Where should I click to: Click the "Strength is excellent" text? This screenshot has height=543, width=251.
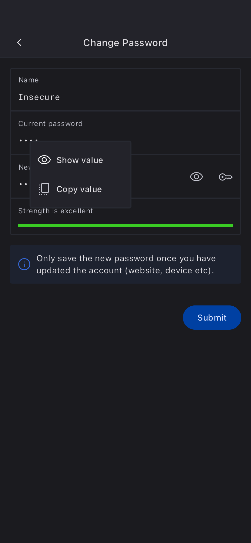(55, 211)
